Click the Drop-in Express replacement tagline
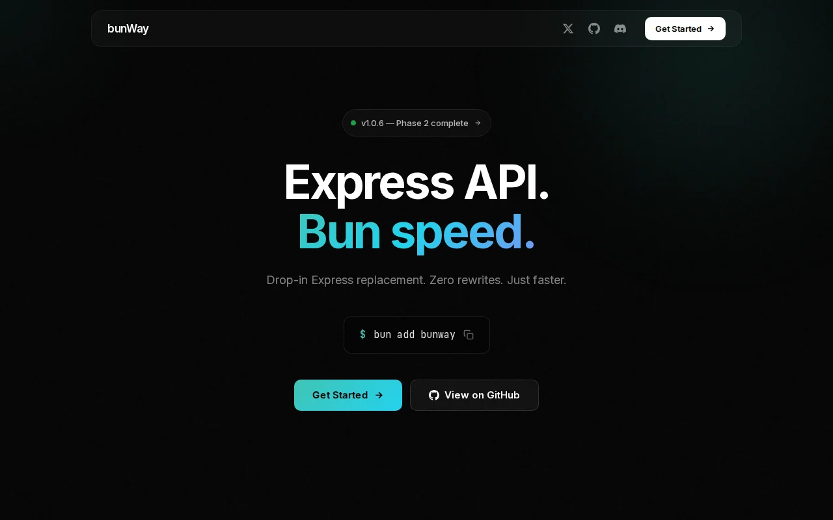833x520 pixels. tap(416, 280)
